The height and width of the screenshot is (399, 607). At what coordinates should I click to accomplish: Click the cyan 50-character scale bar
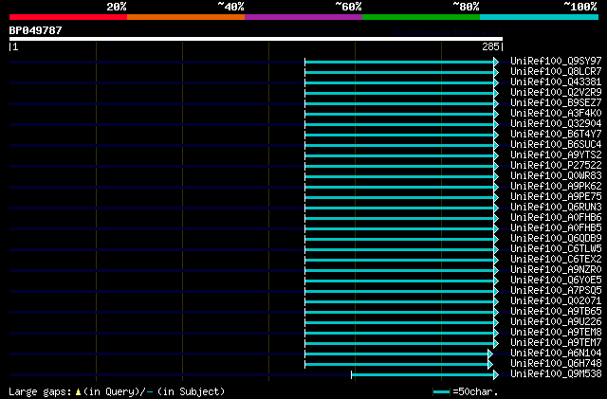click(x=441, y=392)
